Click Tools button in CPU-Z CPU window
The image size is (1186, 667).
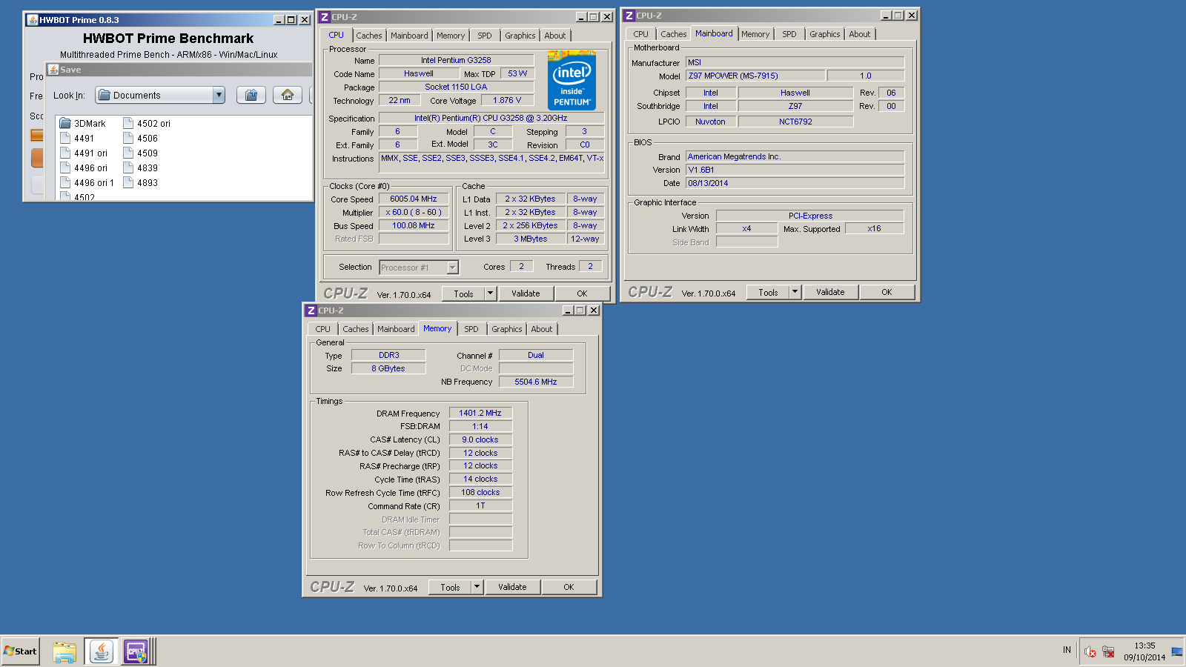(x=463, y=294)
